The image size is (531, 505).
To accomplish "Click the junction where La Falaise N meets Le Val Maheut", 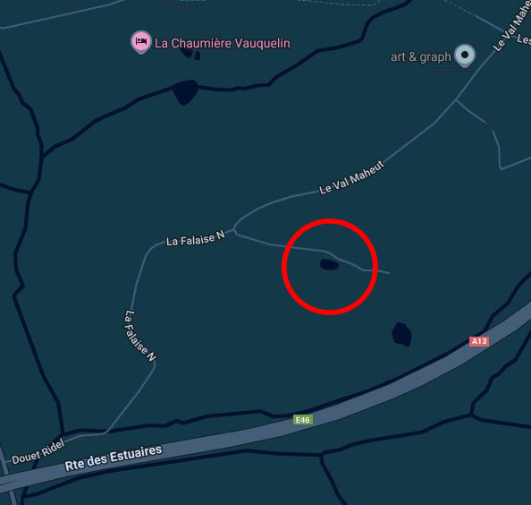I will tap(234, 230).
